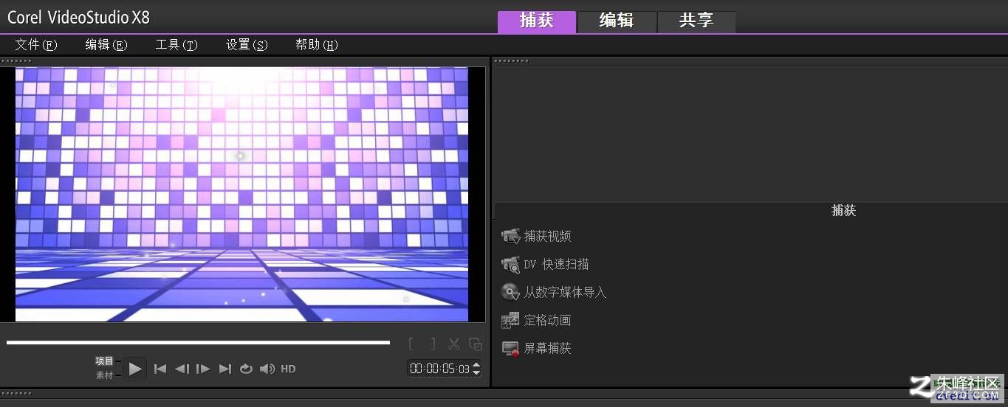Click the Corel VideoStudio X8 title
The height and width of the screenshot is (407, 1008).
(79, 18)
